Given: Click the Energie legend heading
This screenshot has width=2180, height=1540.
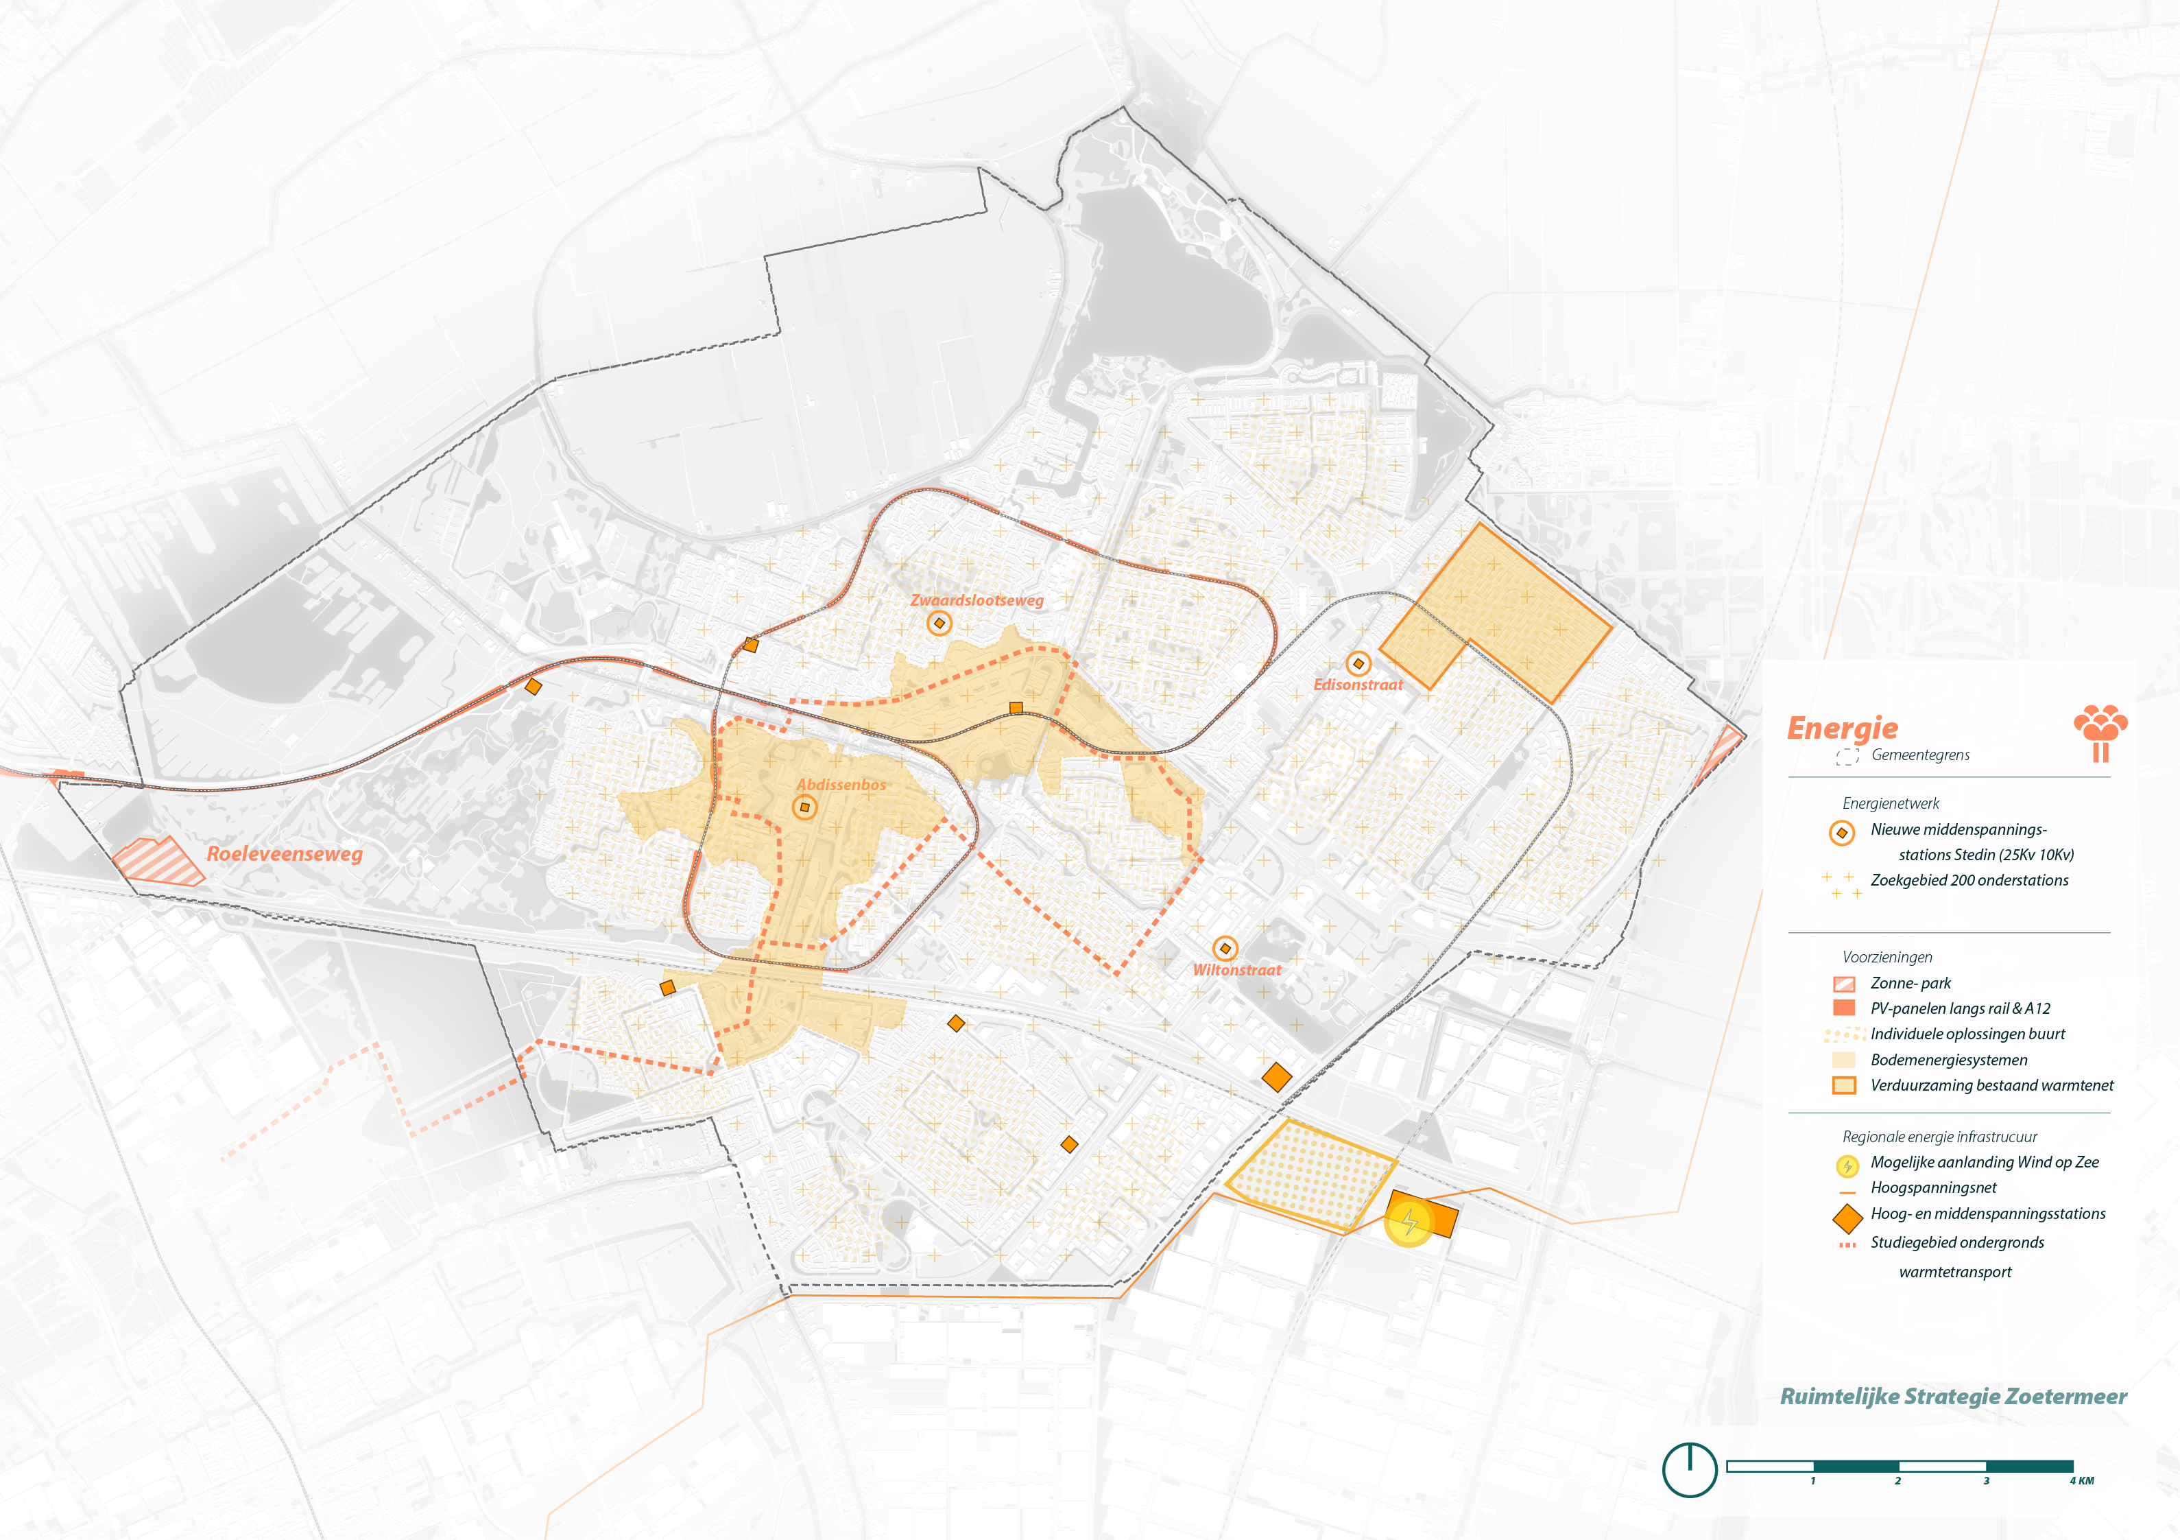Looking at the screenshot, I should click(x=1842, y=728).
